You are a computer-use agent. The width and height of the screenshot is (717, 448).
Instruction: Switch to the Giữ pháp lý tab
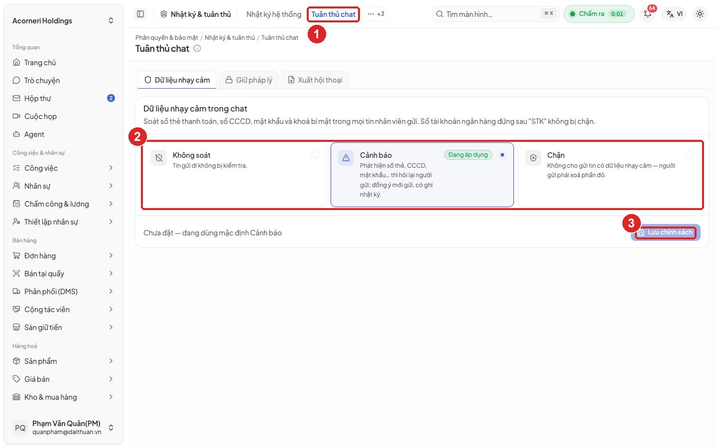coord(249,80)
